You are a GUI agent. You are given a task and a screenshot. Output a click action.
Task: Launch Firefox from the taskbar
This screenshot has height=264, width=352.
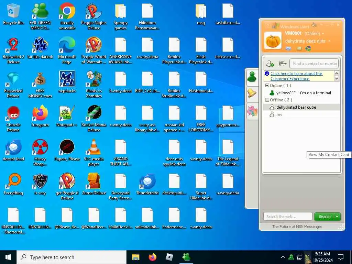[x=153, y=257]
